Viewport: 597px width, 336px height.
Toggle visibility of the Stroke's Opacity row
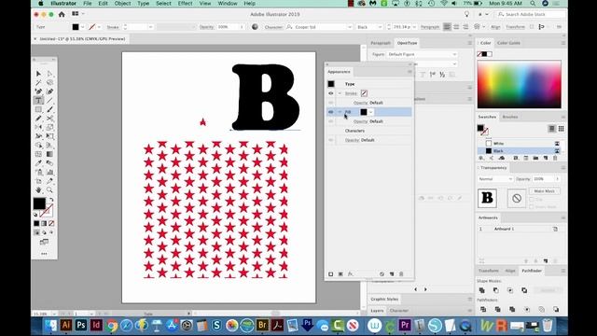331,103
